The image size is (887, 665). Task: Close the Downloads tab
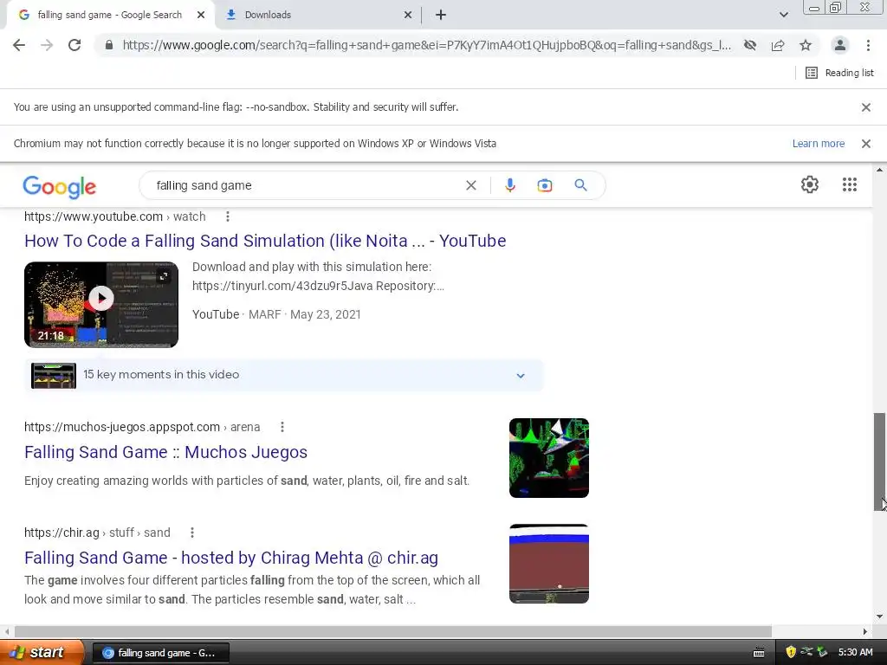(x=408, y=16)
